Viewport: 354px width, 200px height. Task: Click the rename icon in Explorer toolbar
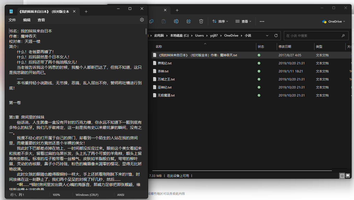tap(176, 22)
